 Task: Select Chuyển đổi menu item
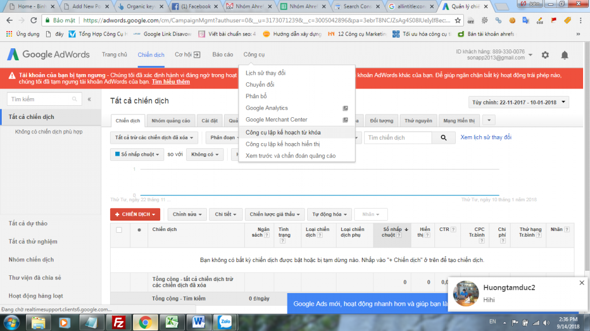pyautogui.click(x=260, y=84)
